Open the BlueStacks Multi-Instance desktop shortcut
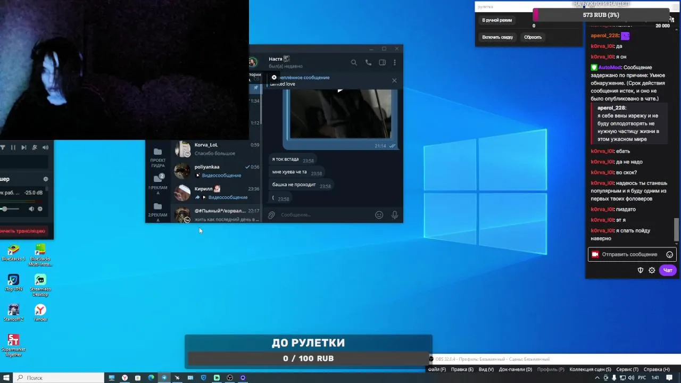This screenshot has height=383, width=681. coord(40,255)
